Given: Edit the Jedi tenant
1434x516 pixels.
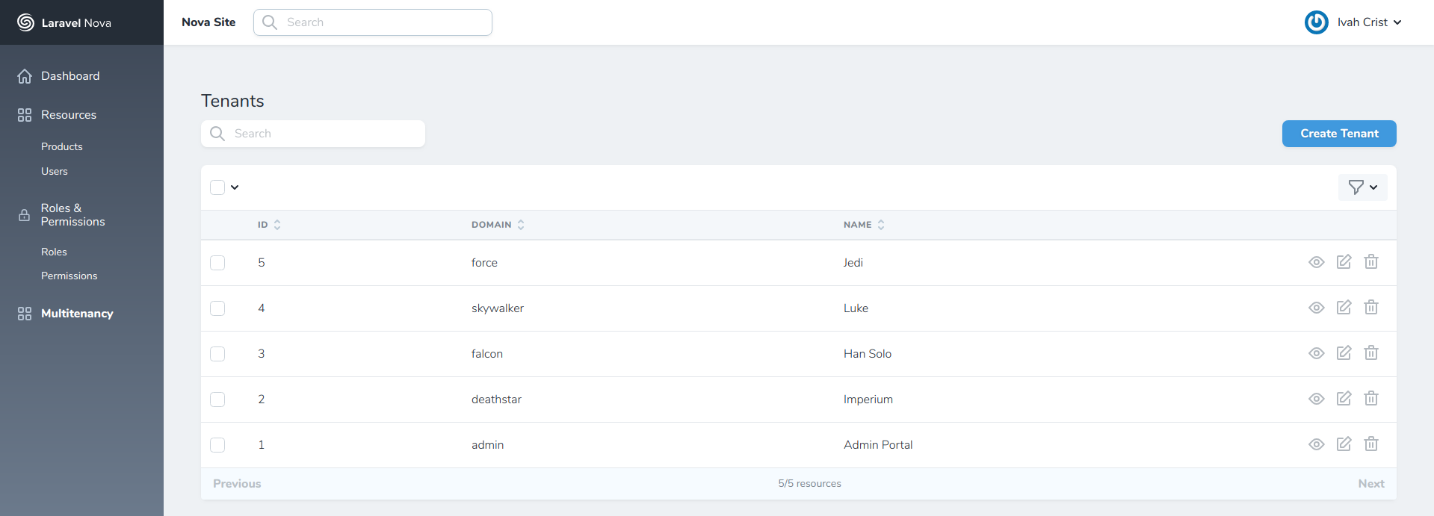Looking at the screenshot, I should click(1344, 261).
